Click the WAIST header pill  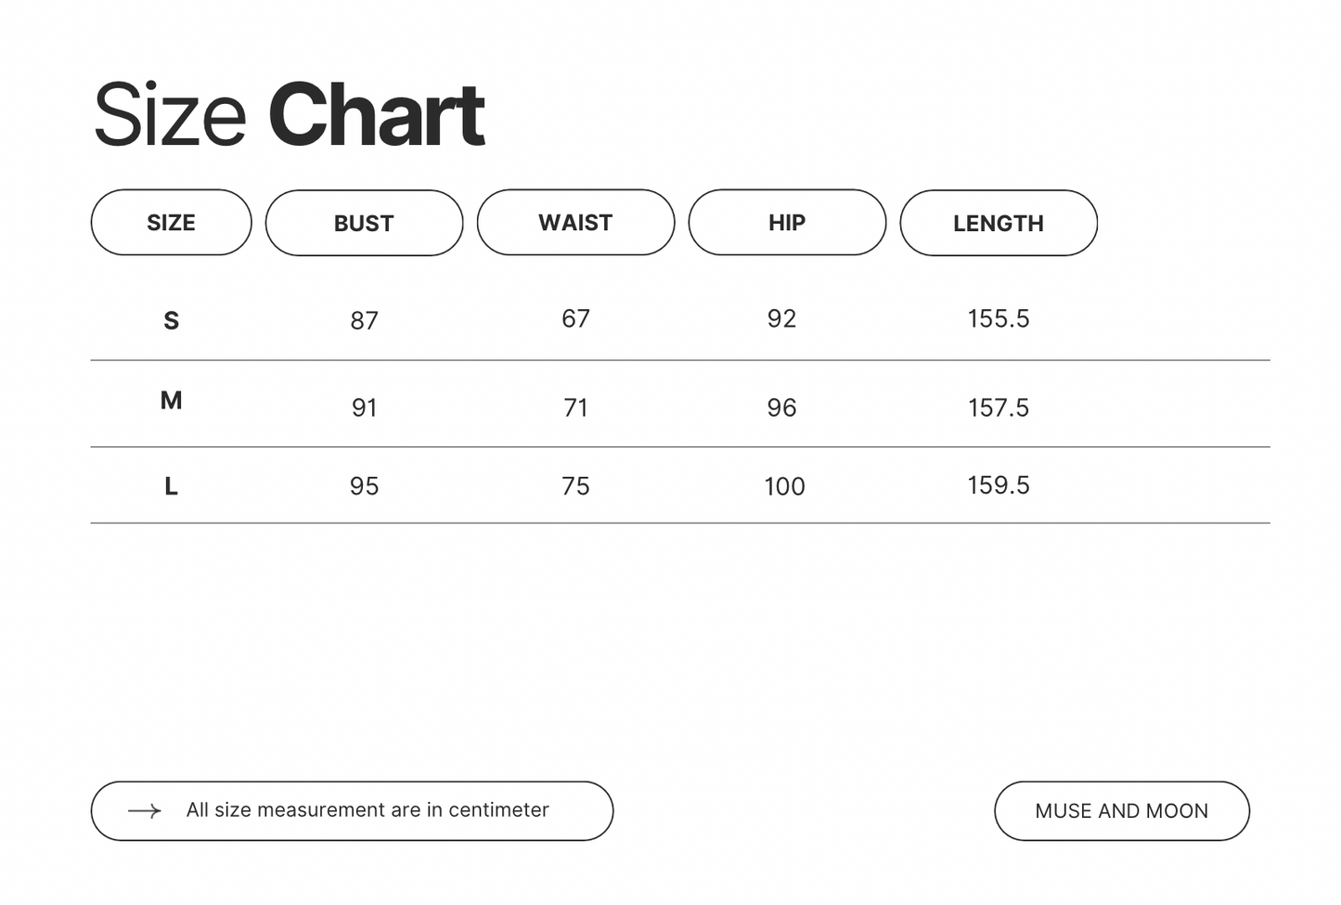[x=575, y=223]
